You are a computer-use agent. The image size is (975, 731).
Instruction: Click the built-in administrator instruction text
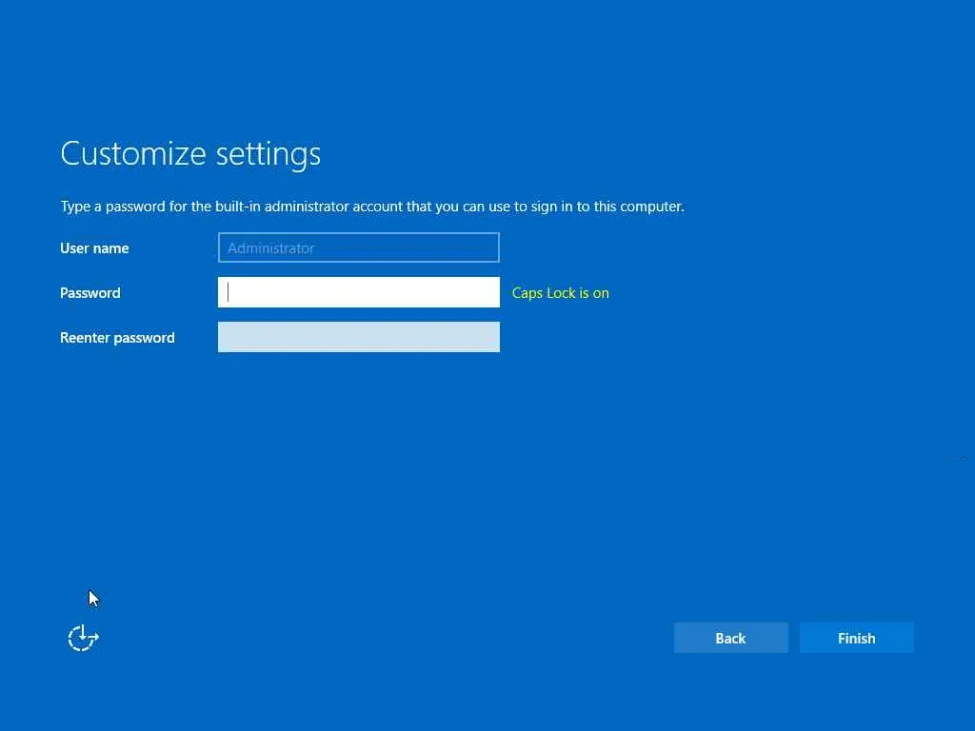[372, 207]
